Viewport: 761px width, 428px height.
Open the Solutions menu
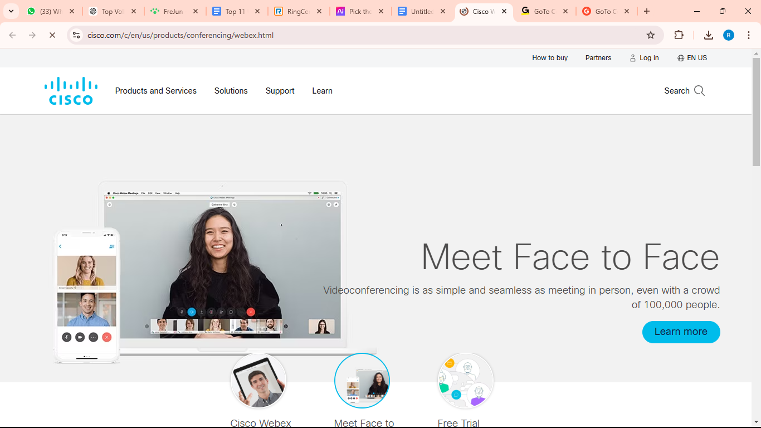pos(231,91)
